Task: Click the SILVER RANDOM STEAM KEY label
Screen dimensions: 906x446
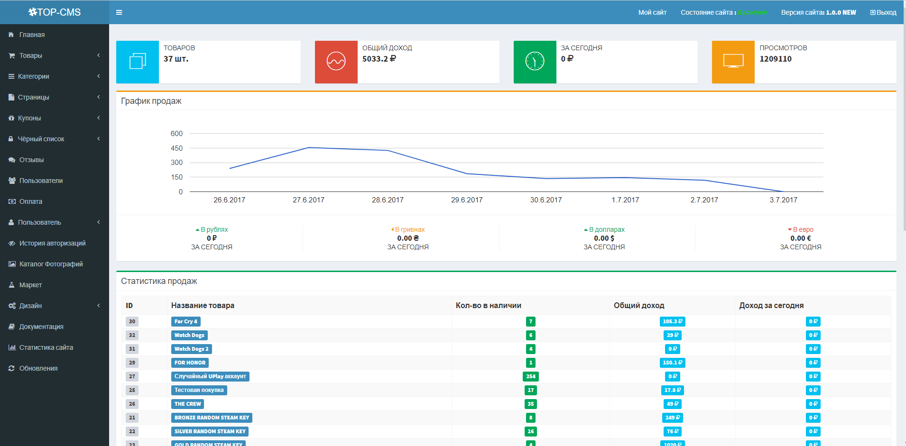Action: [x=210, y=431]
